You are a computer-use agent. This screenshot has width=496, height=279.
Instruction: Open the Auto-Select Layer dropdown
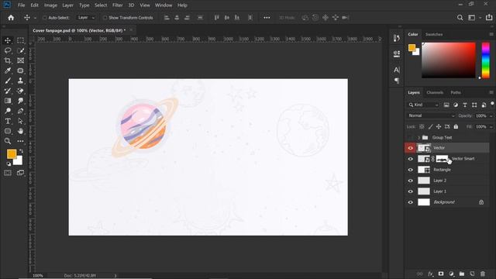(86, 18)
